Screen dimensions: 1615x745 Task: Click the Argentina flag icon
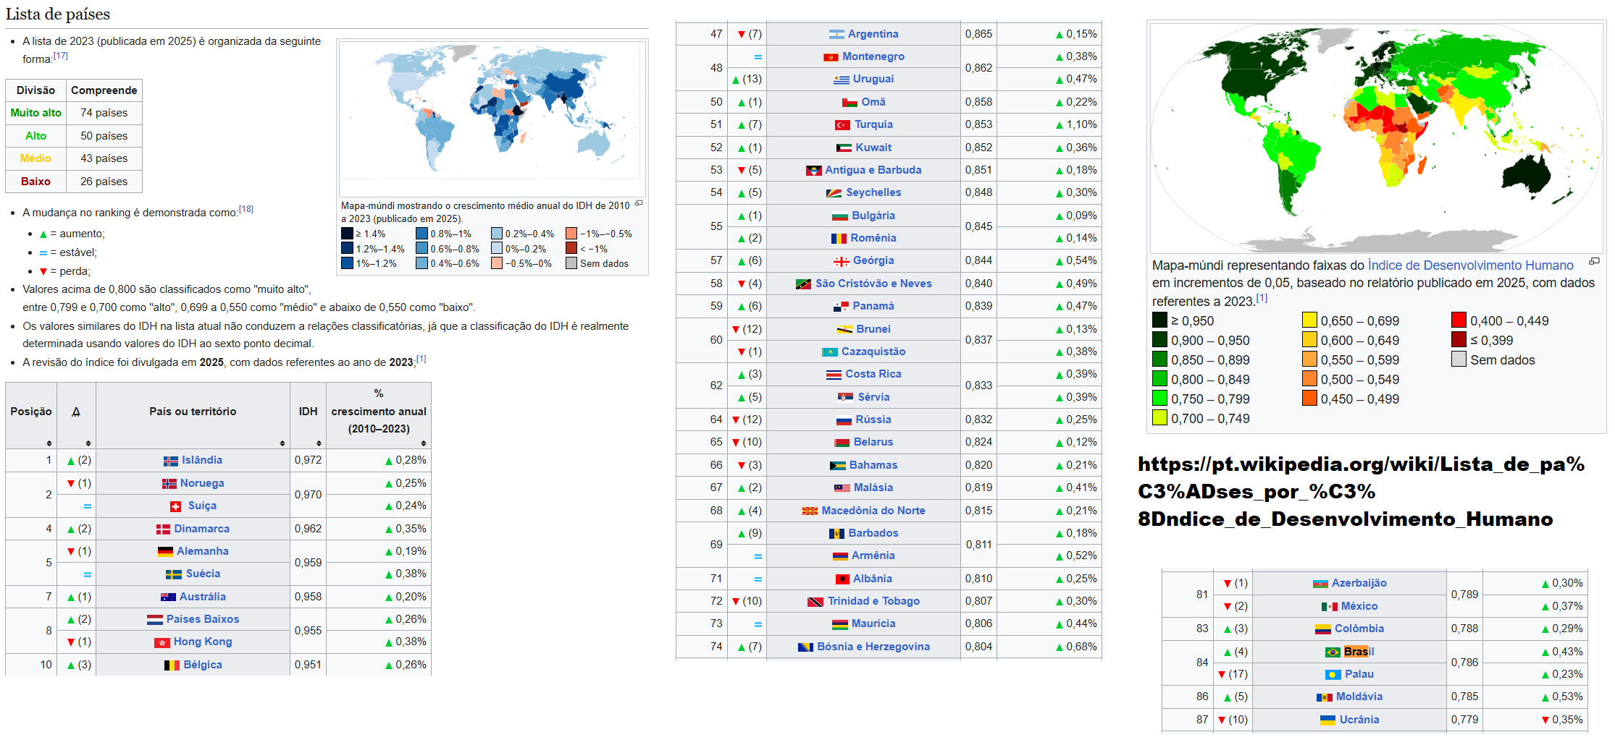[x=836, y=35]
